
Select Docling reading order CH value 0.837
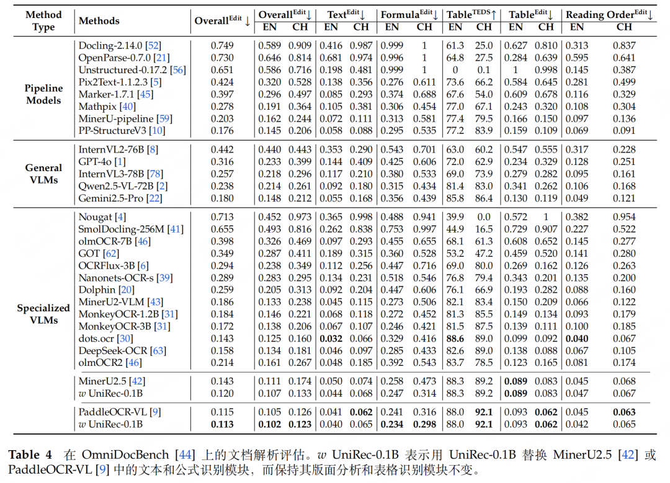(x=624, y=46)
